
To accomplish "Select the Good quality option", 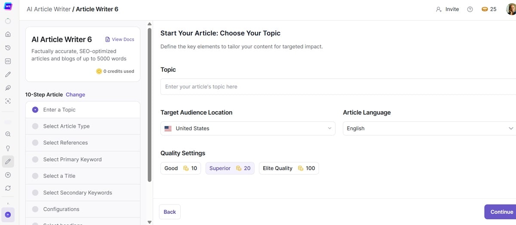I will (181, 168).
